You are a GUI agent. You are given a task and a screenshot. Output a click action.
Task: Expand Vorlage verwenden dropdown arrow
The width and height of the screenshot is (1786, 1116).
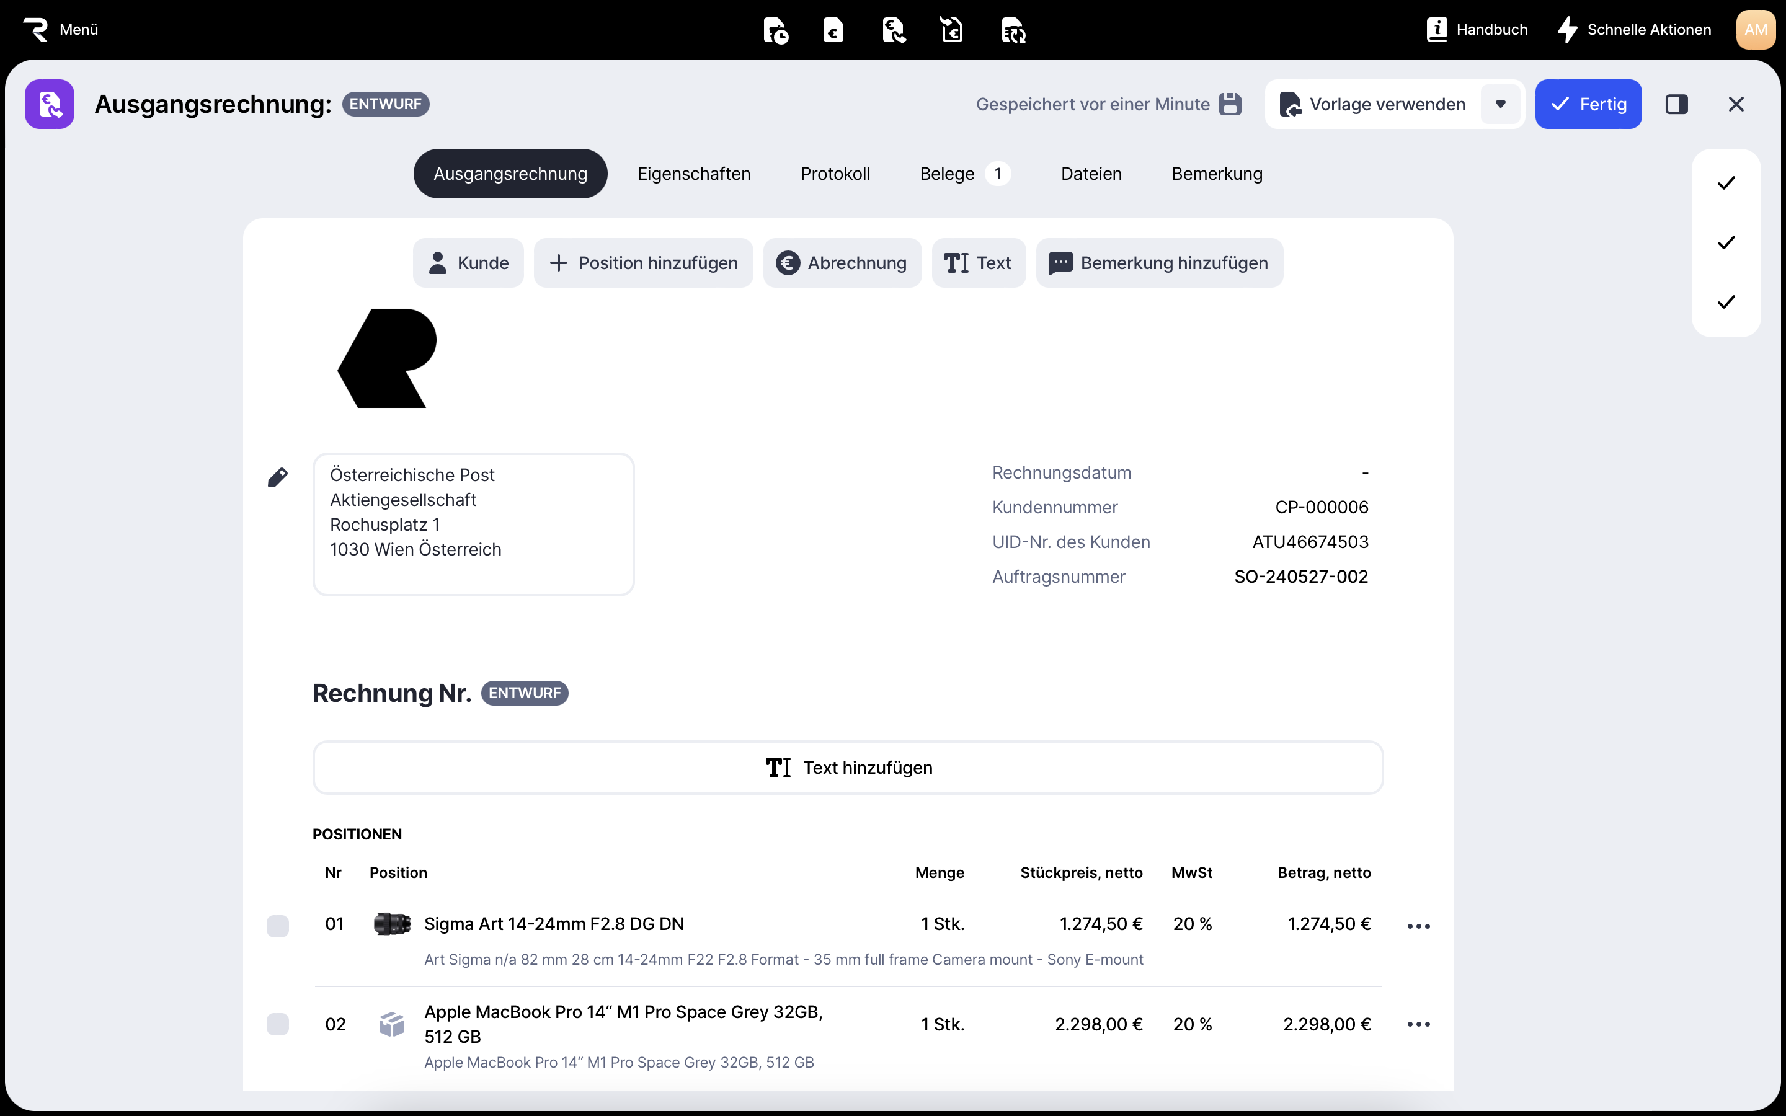point(1500,104)
